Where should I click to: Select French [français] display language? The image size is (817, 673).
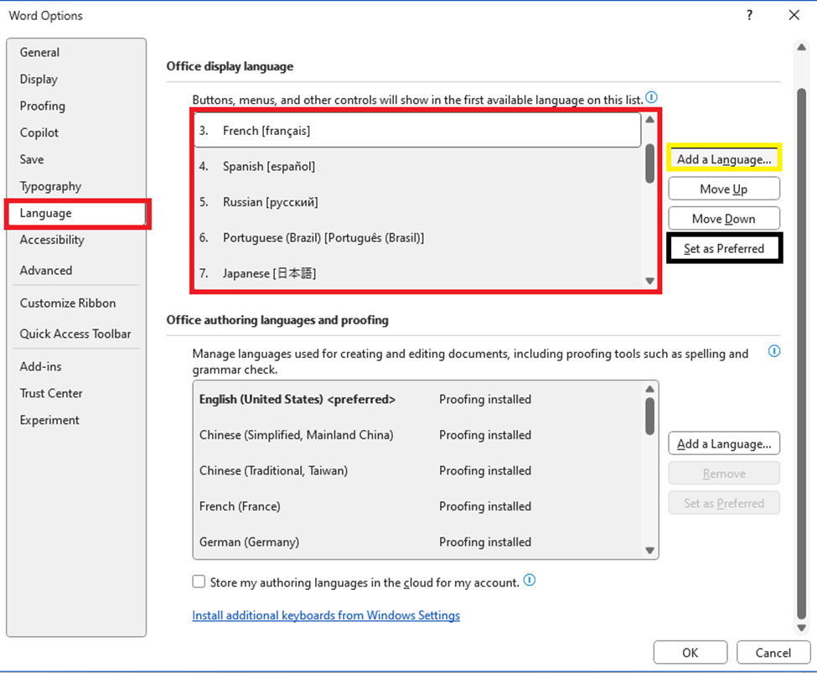(417, 131)
